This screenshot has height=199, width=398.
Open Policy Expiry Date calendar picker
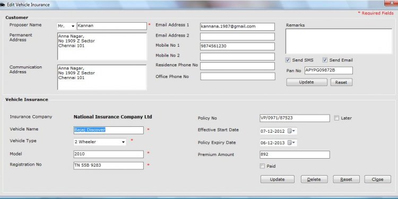291,143
